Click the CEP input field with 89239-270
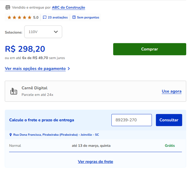The width and height of the screenshot is (190, 171). point(131,120)
